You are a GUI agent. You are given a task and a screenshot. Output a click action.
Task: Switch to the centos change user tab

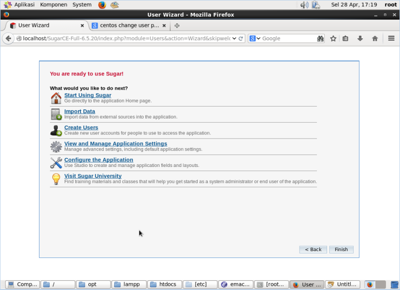pyautogui.click(x=124, y=26)
